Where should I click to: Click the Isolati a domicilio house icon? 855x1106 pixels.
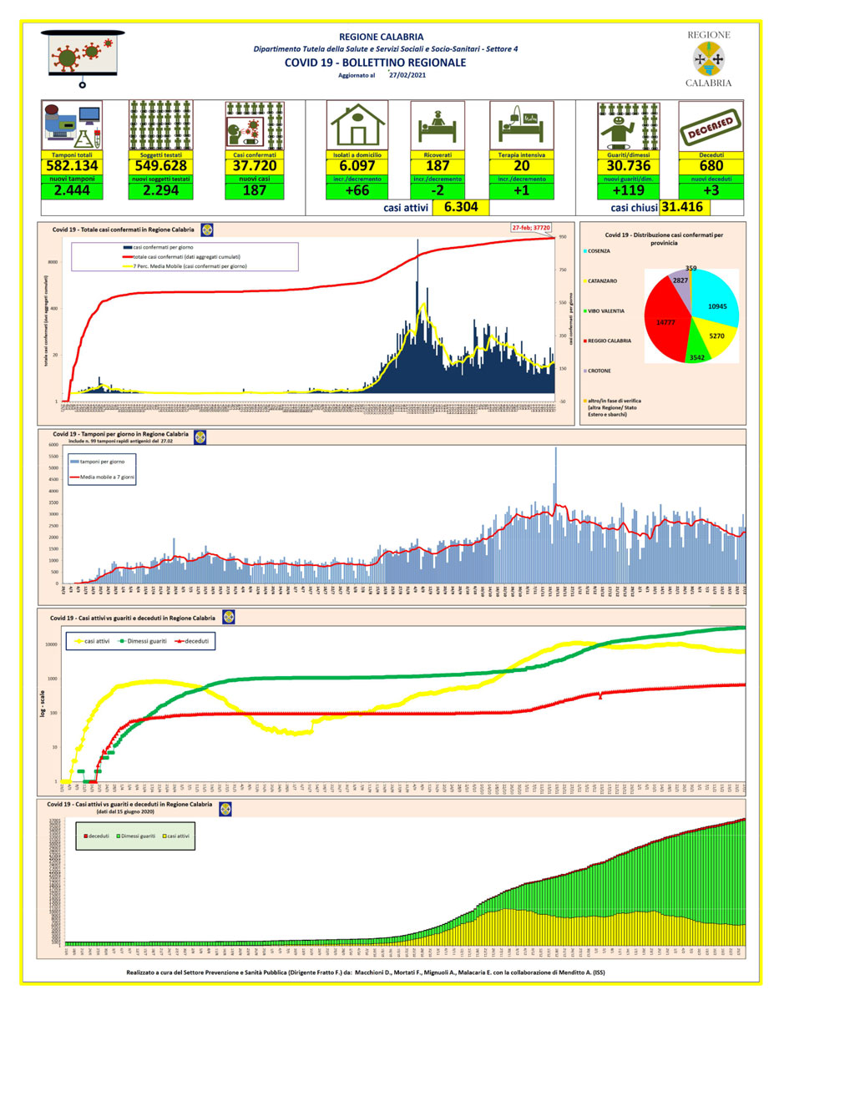(357, 126)
